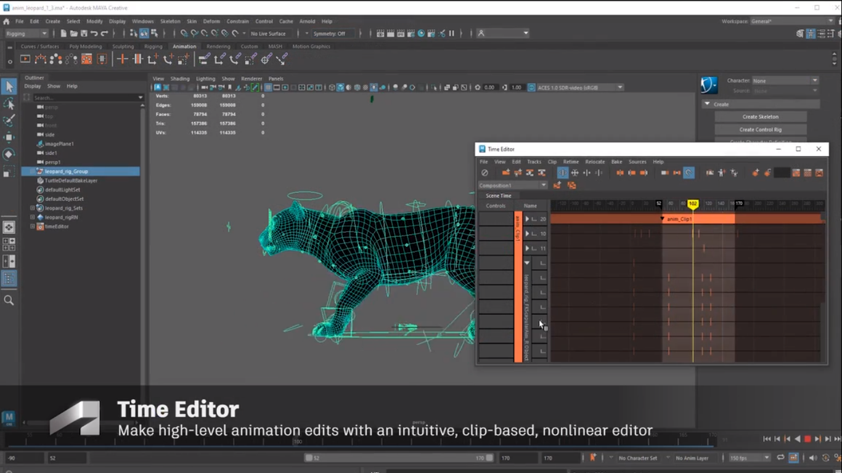
Task: Click the Motion Trail shelf icon
Action: pos(41,59)
